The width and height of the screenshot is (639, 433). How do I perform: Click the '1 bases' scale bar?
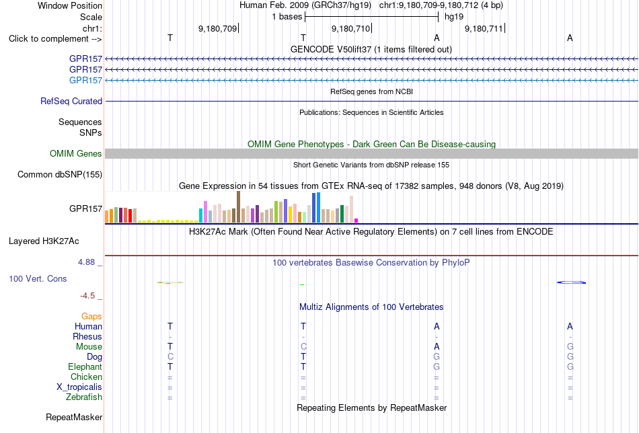[371, 17]
